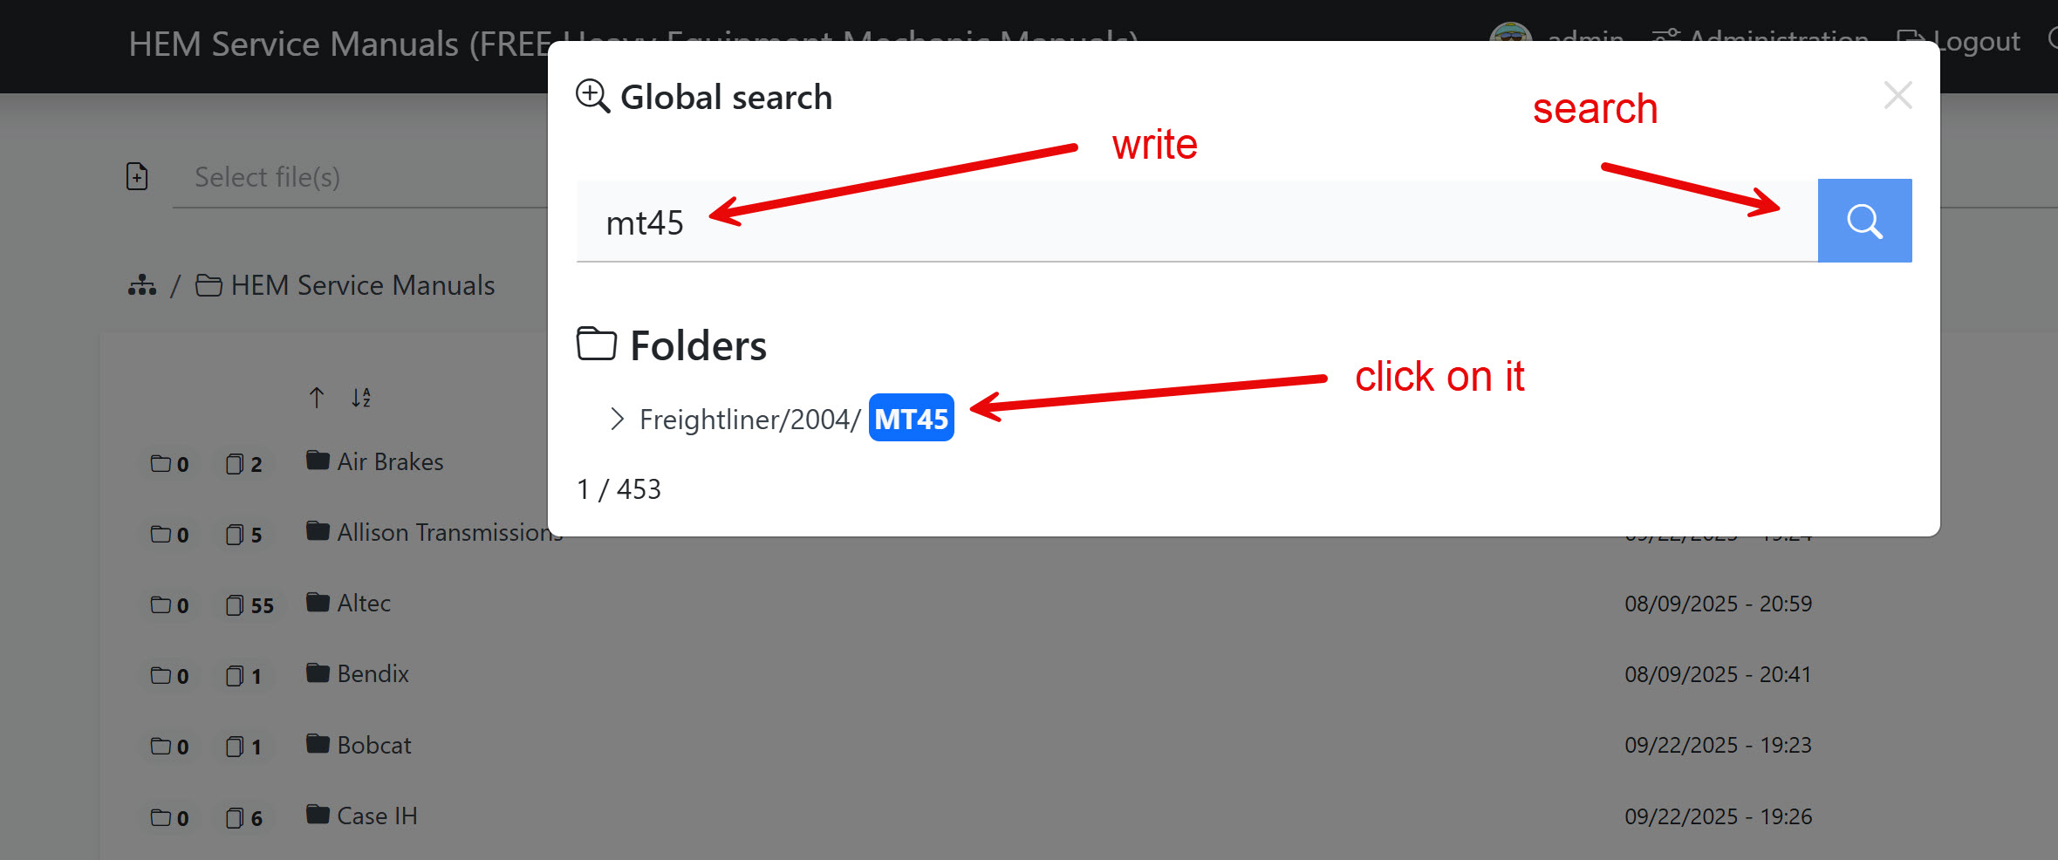Screen dimensions: 2058x860
Task: Click the Logout link
Action: tap(1959, 40)
